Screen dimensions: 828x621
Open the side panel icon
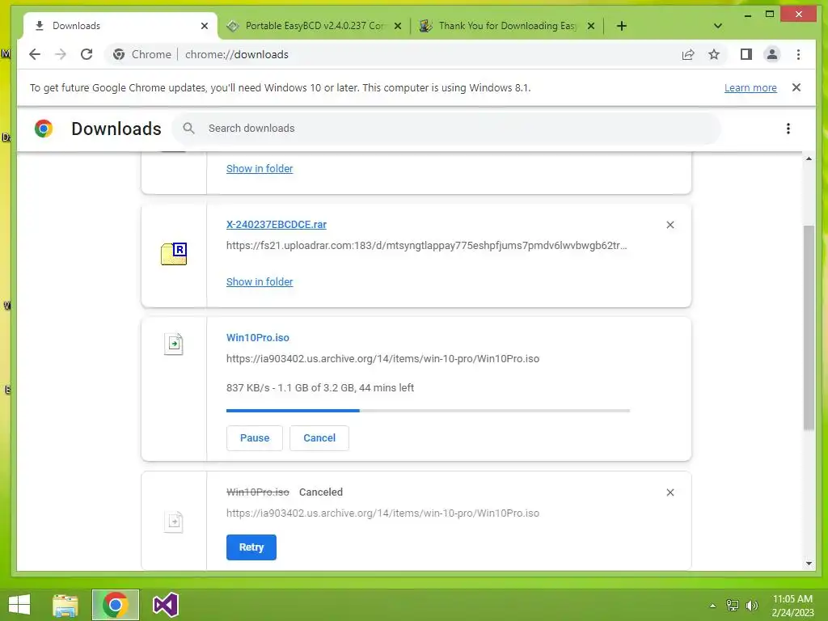746,54
